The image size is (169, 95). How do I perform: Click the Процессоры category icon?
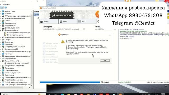click(x=3, y=68)
